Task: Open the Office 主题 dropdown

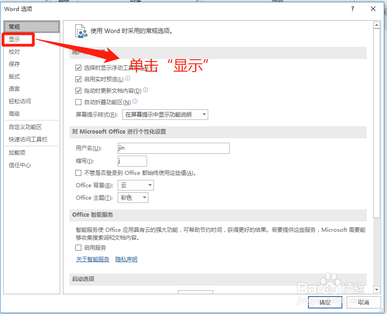Action: point(133,198)
